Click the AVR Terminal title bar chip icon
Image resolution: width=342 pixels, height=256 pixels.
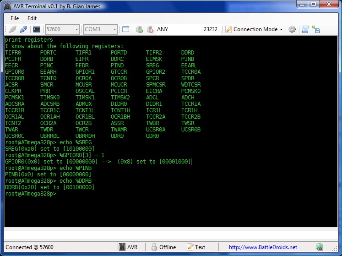7,6
